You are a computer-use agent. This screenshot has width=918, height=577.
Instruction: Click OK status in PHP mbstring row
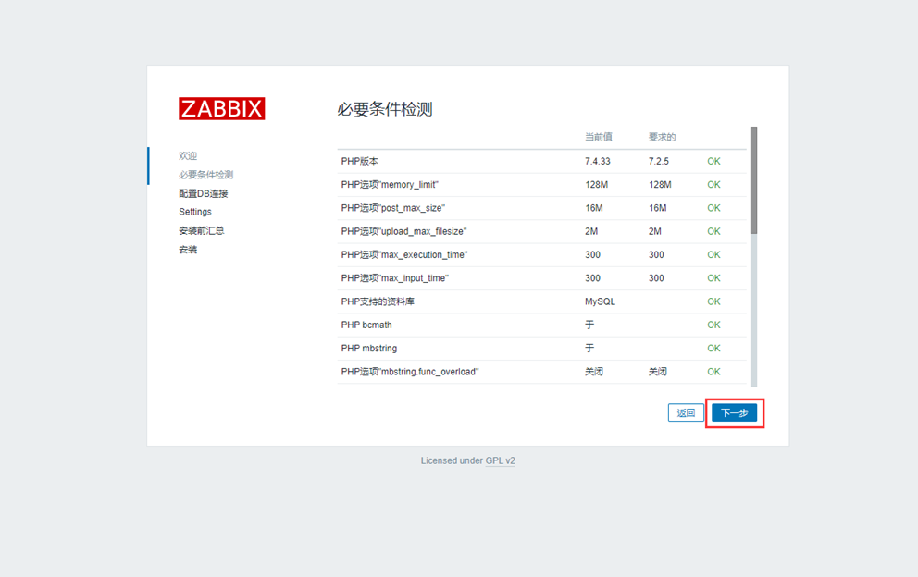[x=713, y=349]
